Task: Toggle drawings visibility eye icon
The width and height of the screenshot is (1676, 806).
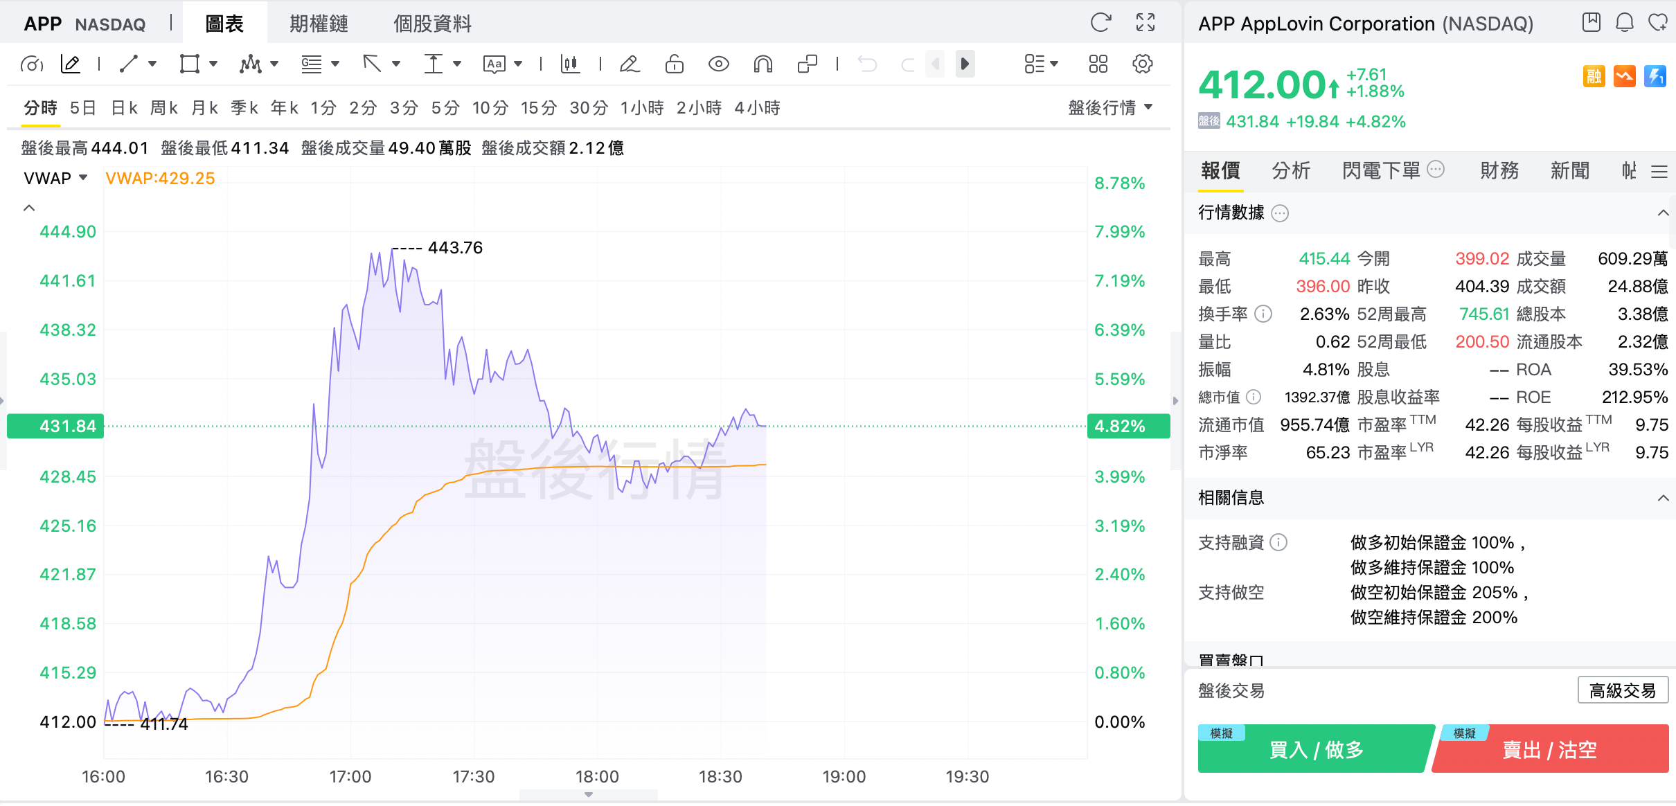Action: 719,64
